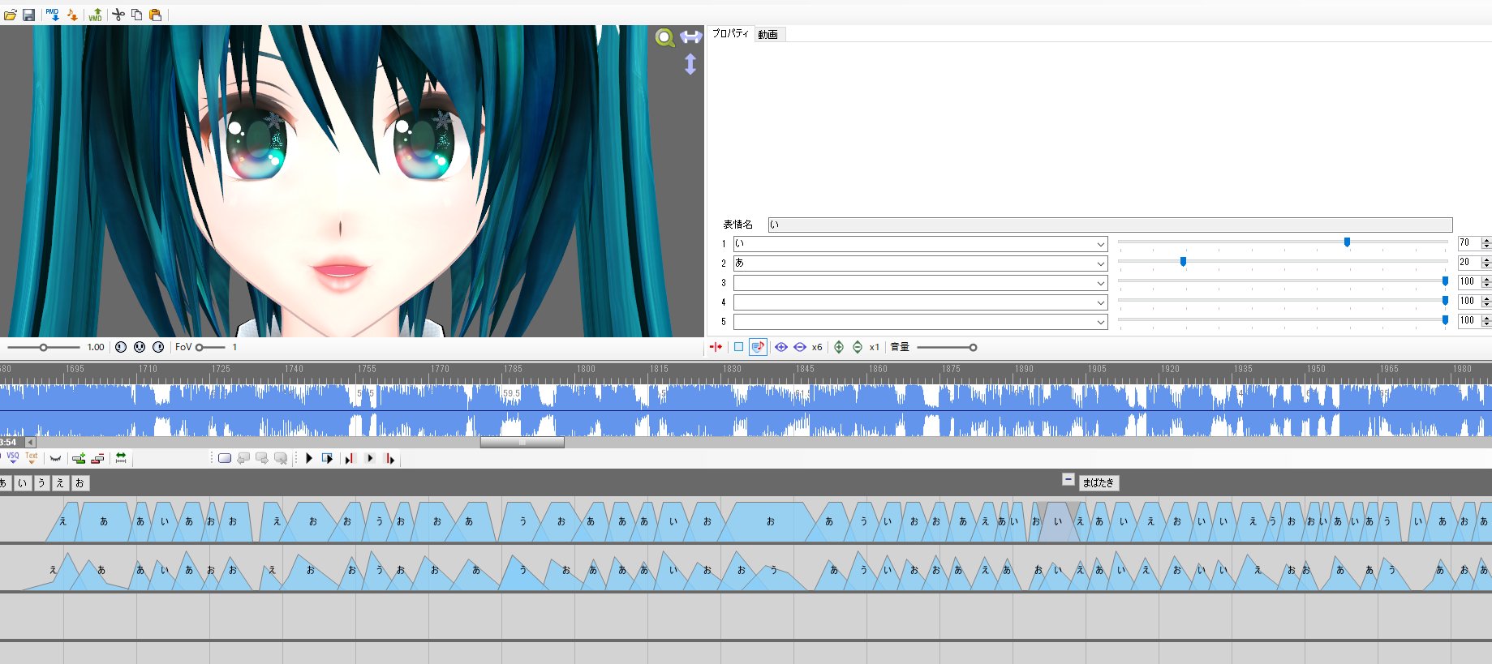Click the audio file import icon
1492x664 pixels.
tap(72, 15)
